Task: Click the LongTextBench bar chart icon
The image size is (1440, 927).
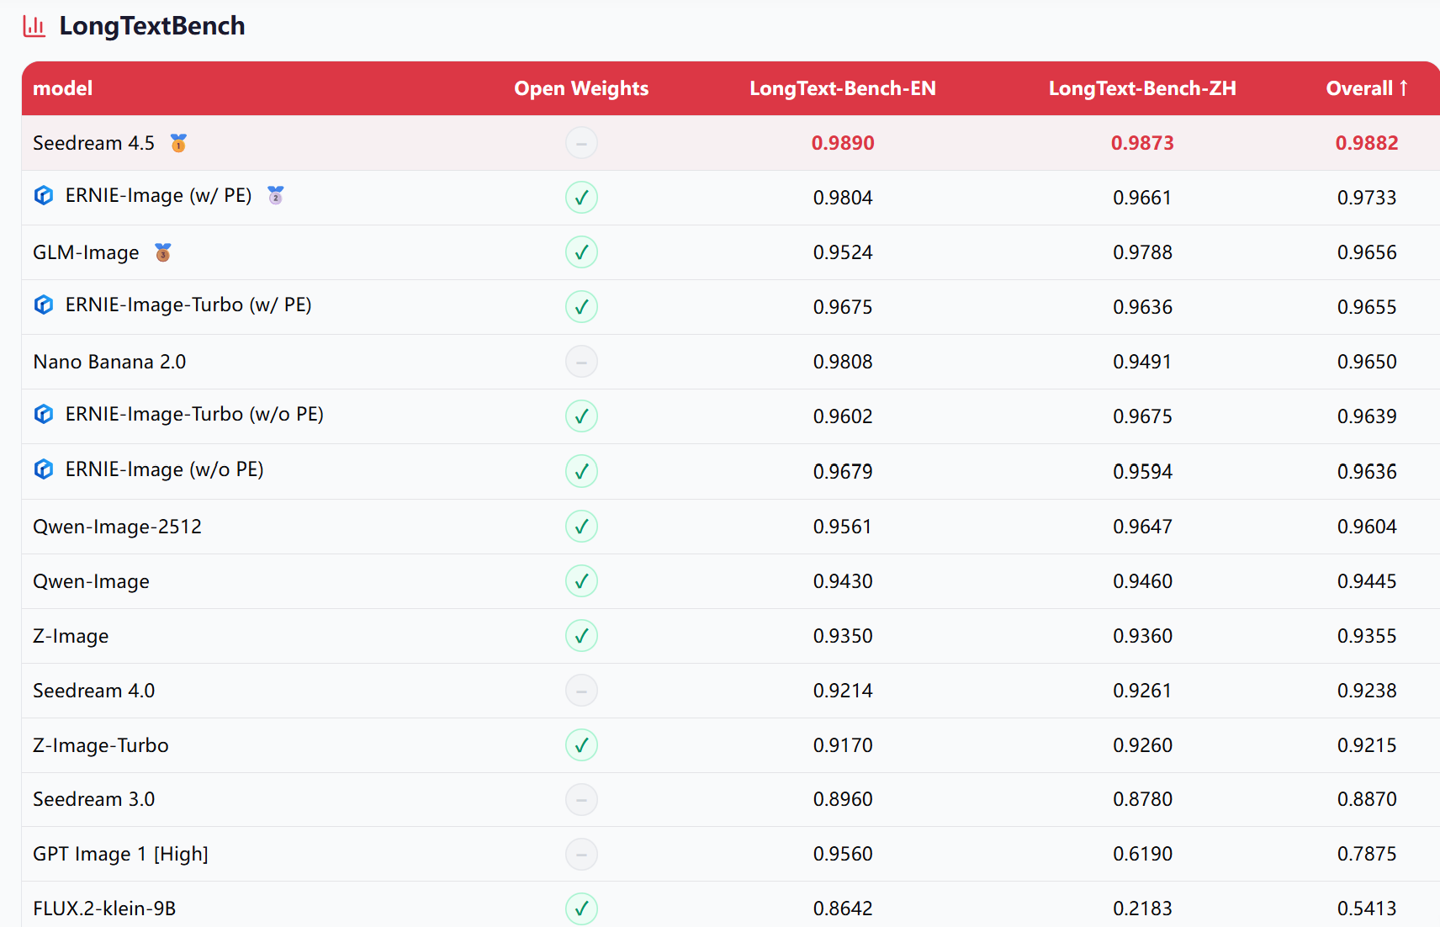Action: coord(34,26)
